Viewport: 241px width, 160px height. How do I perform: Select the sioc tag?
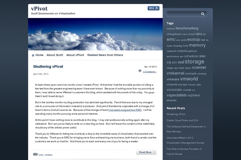[x=202, y=56]
